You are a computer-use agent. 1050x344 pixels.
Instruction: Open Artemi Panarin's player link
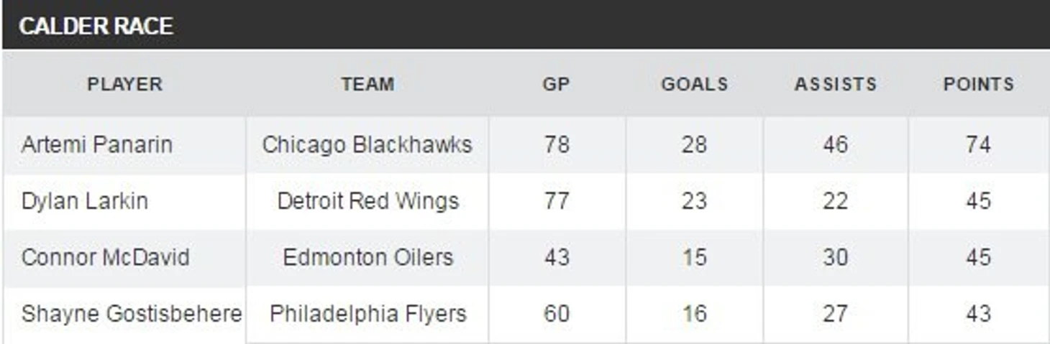(97, 144)
